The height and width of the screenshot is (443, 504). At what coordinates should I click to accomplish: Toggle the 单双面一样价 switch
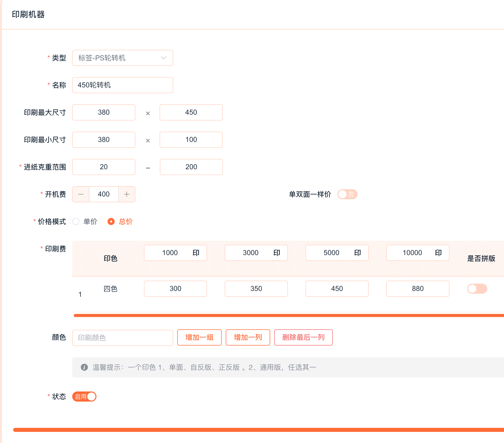(x=347, y=194)
